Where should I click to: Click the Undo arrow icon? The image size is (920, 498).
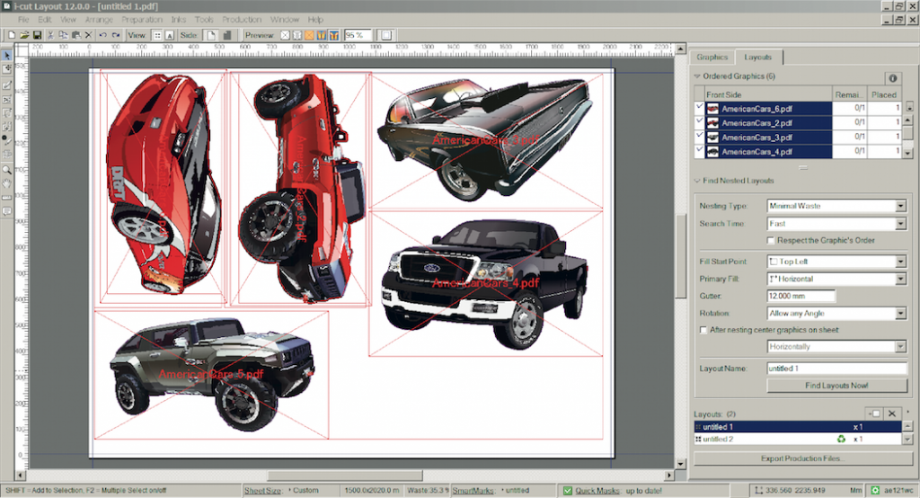click(102, 35)
